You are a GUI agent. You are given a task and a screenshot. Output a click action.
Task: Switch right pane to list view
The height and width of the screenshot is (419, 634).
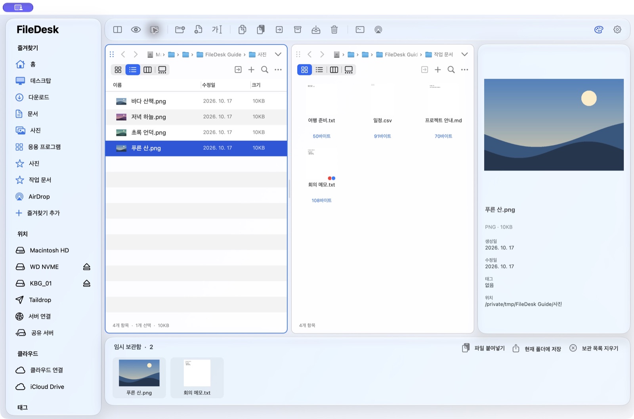319,70
